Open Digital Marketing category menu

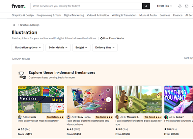point(74,15)
